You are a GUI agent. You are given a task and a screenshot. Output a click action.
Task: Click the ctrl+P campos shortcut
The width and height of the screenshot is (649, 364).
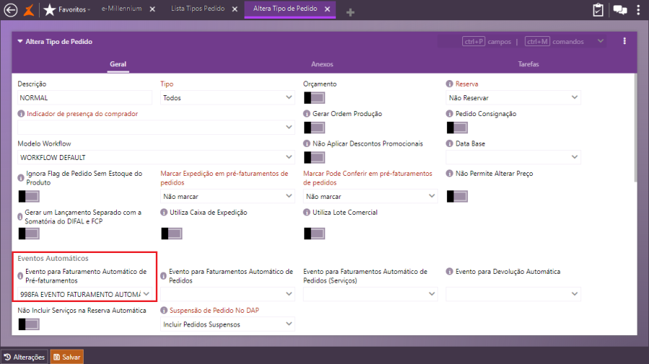pyautogui.click(x=486, y=41)
